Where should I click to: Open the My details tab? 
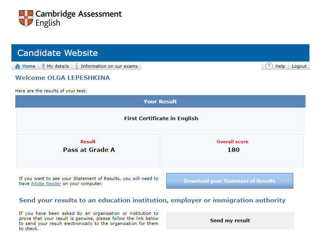point(55,66)
